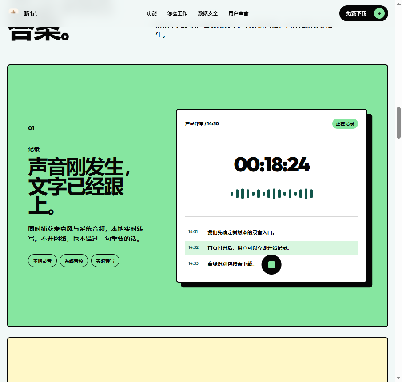Click the page scrollbar thumb
This screenshot has width=402, height=382.
tap(398, 123)
